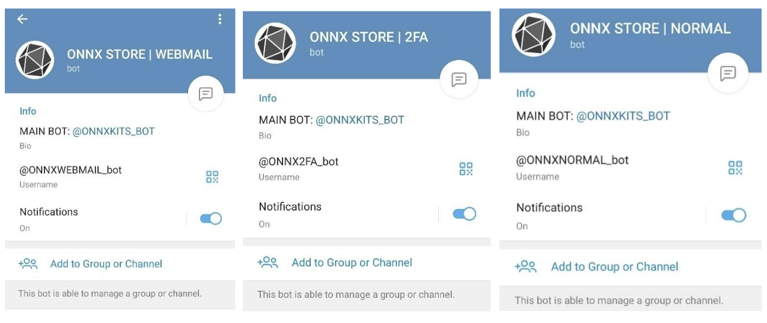Open @ONNXKITS_BOT link in WEBMAIL bio
The image size is (767, 323).
tap(114, 131)
